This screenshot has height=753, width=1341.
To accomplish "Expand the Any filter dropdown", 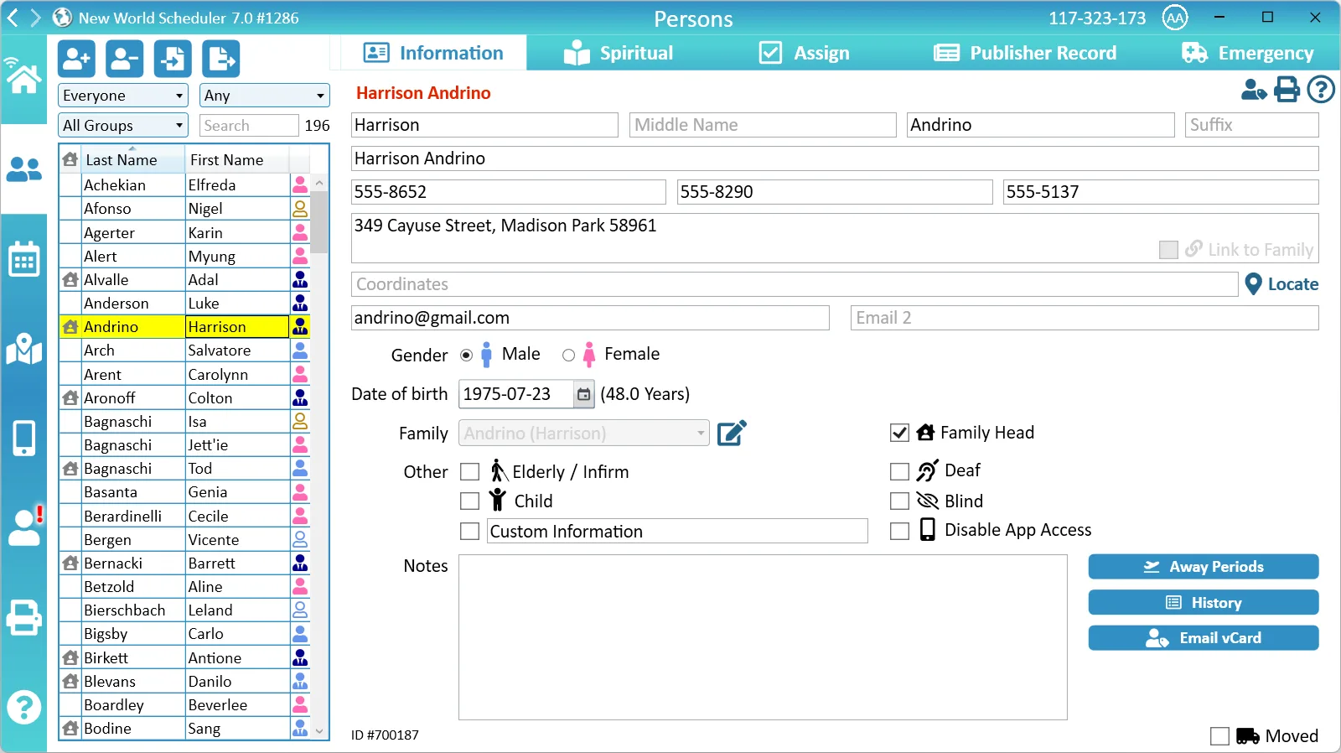I will pos(265,96).
